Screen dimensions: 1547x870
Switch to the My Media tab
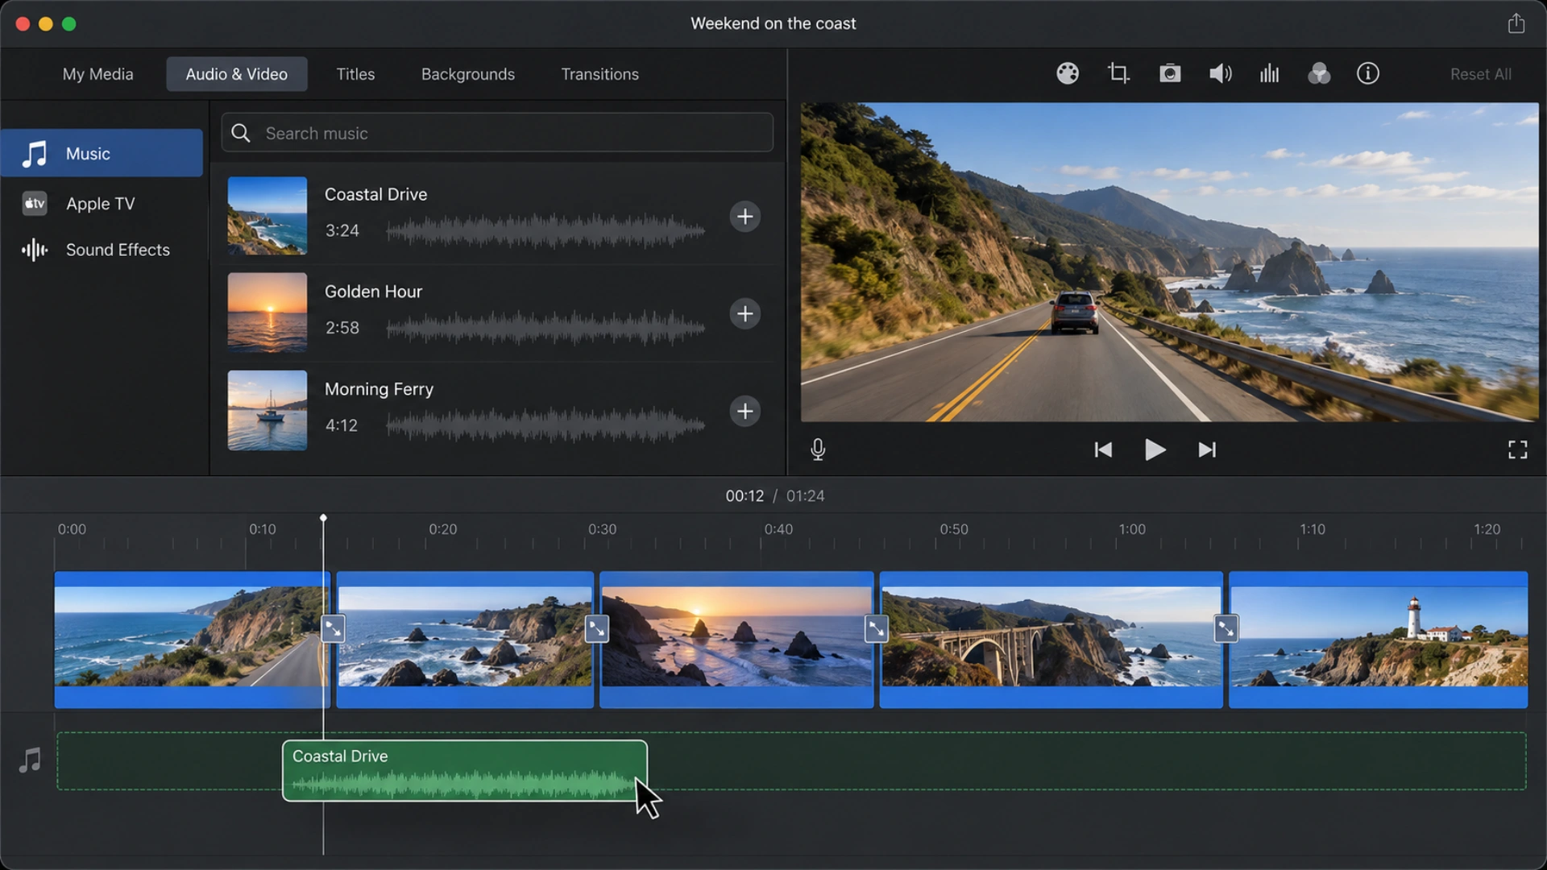click(98, 74)
